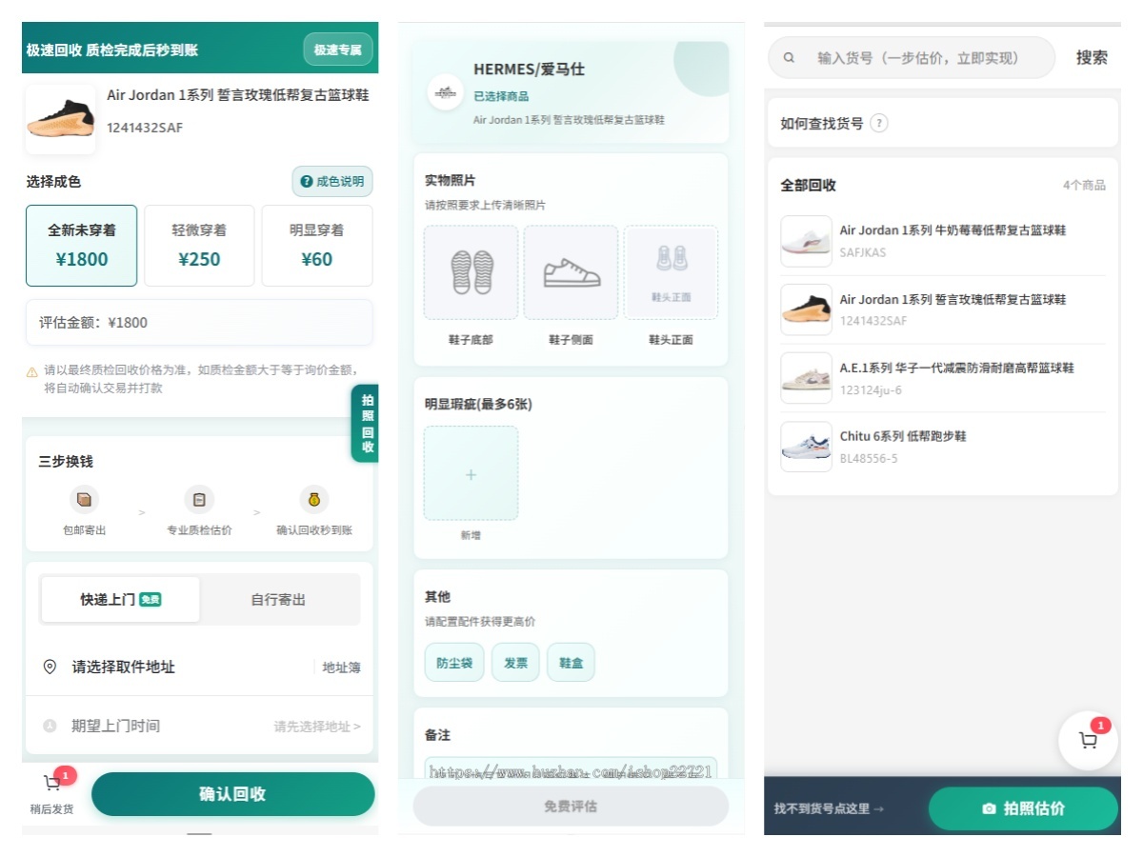Toggle the 鞋盒 accessory chip
The image size is (1143, 857).
pyautogui.click(x=571, y=662)
